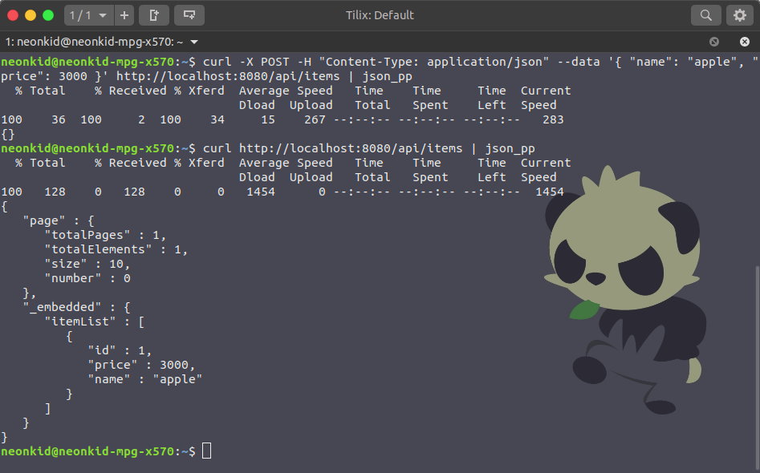Click the "itemList" key in the JSON

coord(80,322)
